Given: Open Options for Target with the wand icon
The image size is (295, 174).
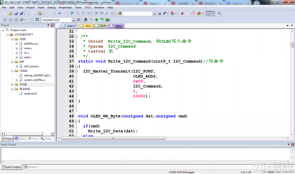Looking at the screenshot, I should click(x=79, y=20).
